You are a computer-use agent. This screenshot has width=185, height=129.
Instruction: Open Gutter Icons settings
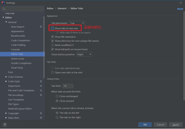click(18, 58)
